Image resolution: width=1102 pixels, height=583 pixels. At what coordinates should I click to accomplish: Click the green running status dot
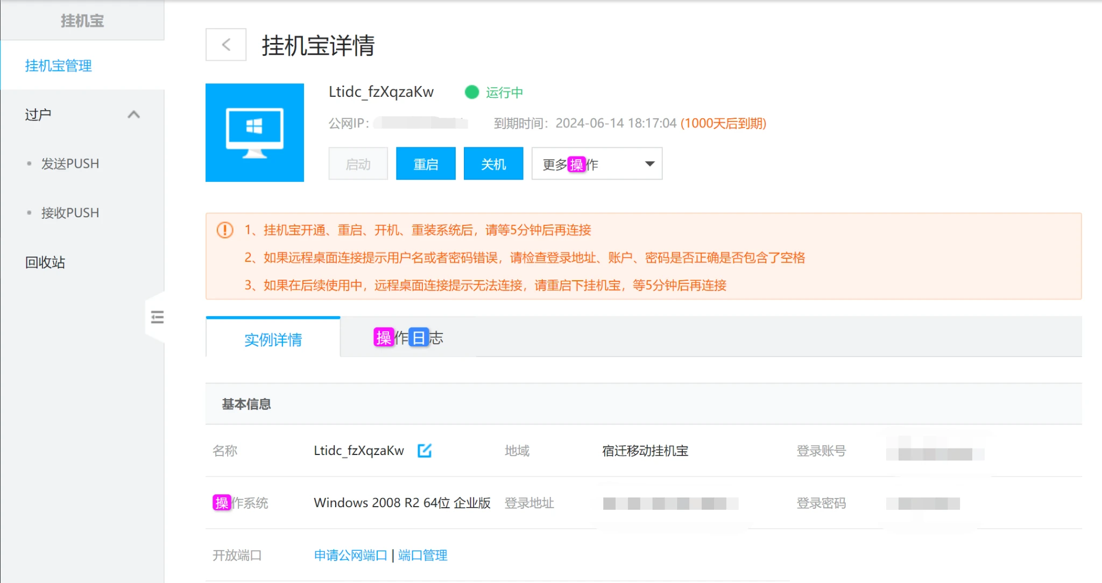[x=471, y=93]
